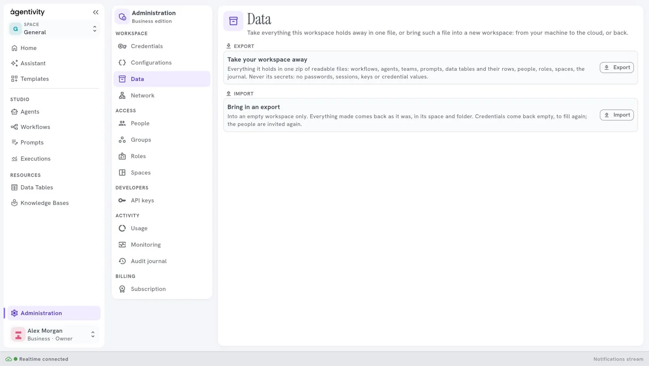Open the Assistant sparkle icon
The image size is (649, 366).
14,63
